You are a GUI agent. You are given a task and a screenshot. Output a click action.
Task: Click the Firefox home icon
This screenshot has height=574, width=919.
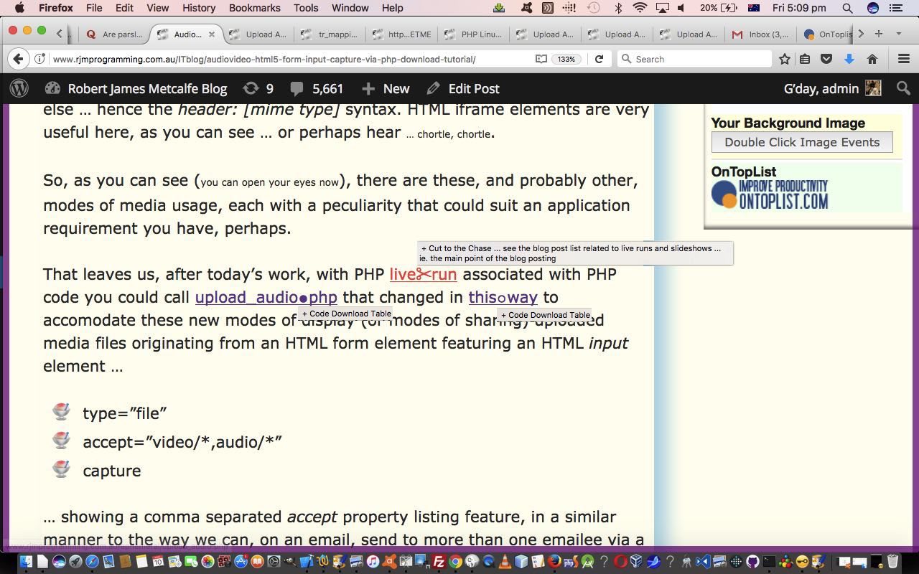pyautogui.click(x=872, y=59)
